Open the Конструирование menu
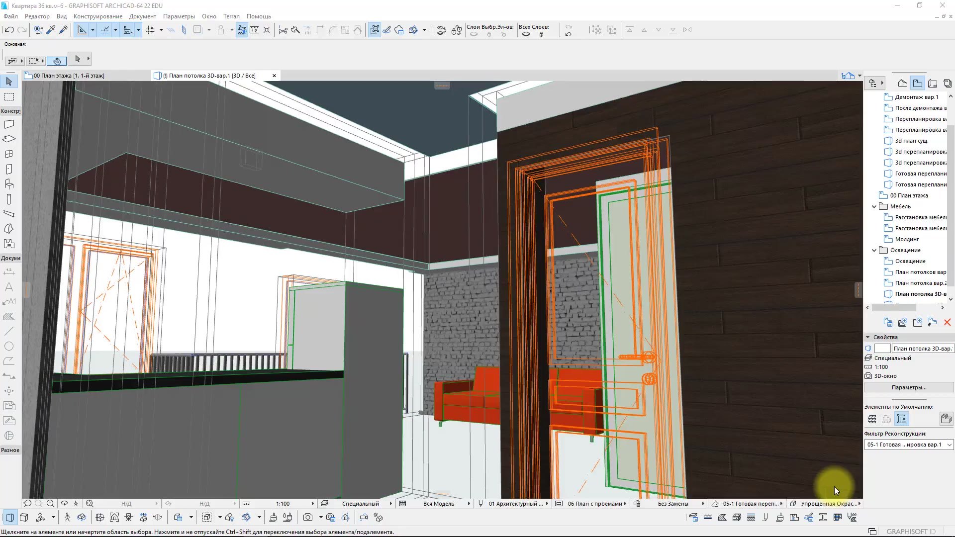This screenshot has height=537, width=955. click(x=97, y=16)
